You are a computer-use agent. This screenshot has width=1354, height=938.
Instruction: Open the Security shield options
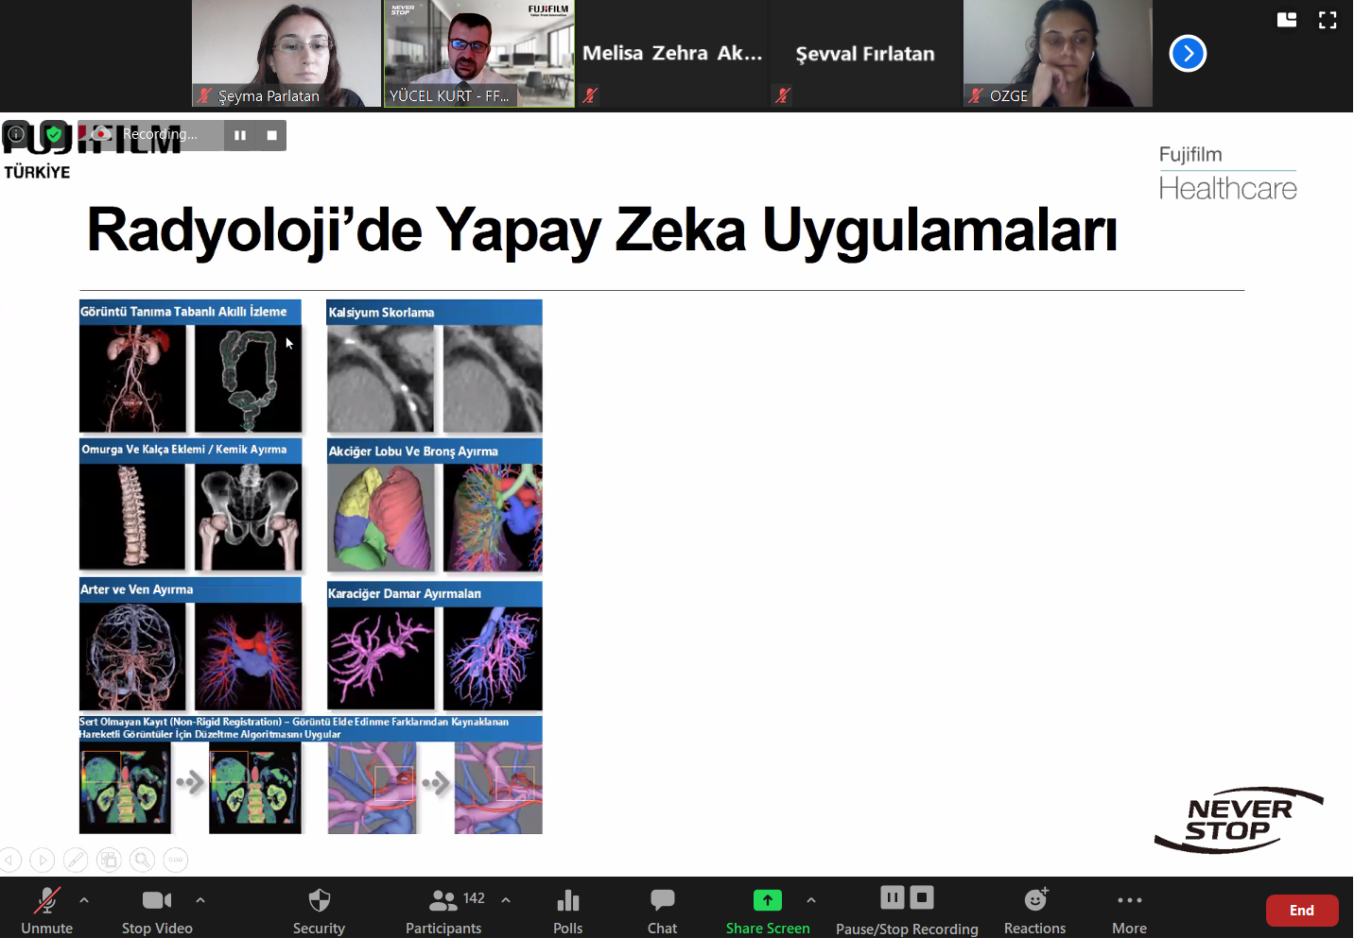[x=319, y=911]
